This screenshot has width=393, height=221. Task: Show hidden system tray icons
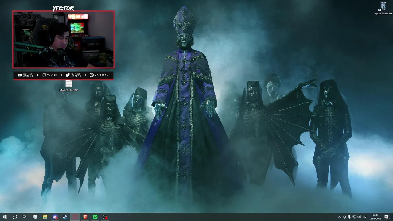click(339, 217)
